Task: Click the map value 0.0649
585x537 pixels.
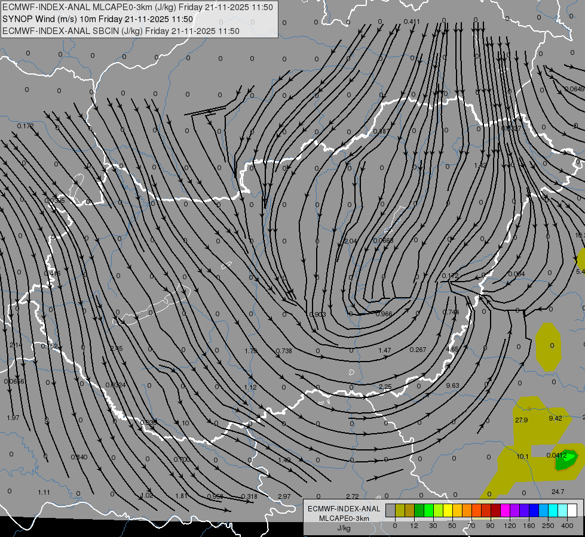Action: tap(575, 89)
